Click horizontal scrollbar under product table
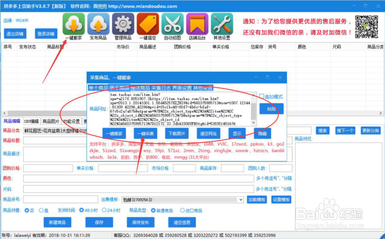The width and height of the screenshot is (385, 239). pyautogui.click(x=192, y=113)
